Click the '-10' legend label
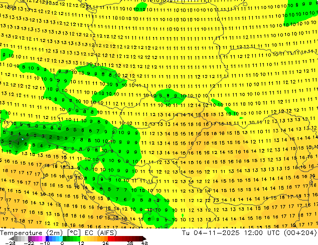The height and width of the screenshot is (245, 318). point(45,243)
